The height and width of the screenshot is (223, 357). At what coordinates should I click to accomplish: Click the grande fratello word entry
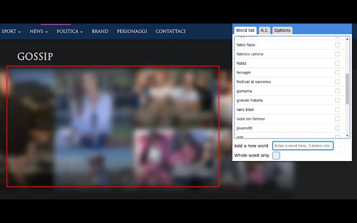(x=250, y=100)
